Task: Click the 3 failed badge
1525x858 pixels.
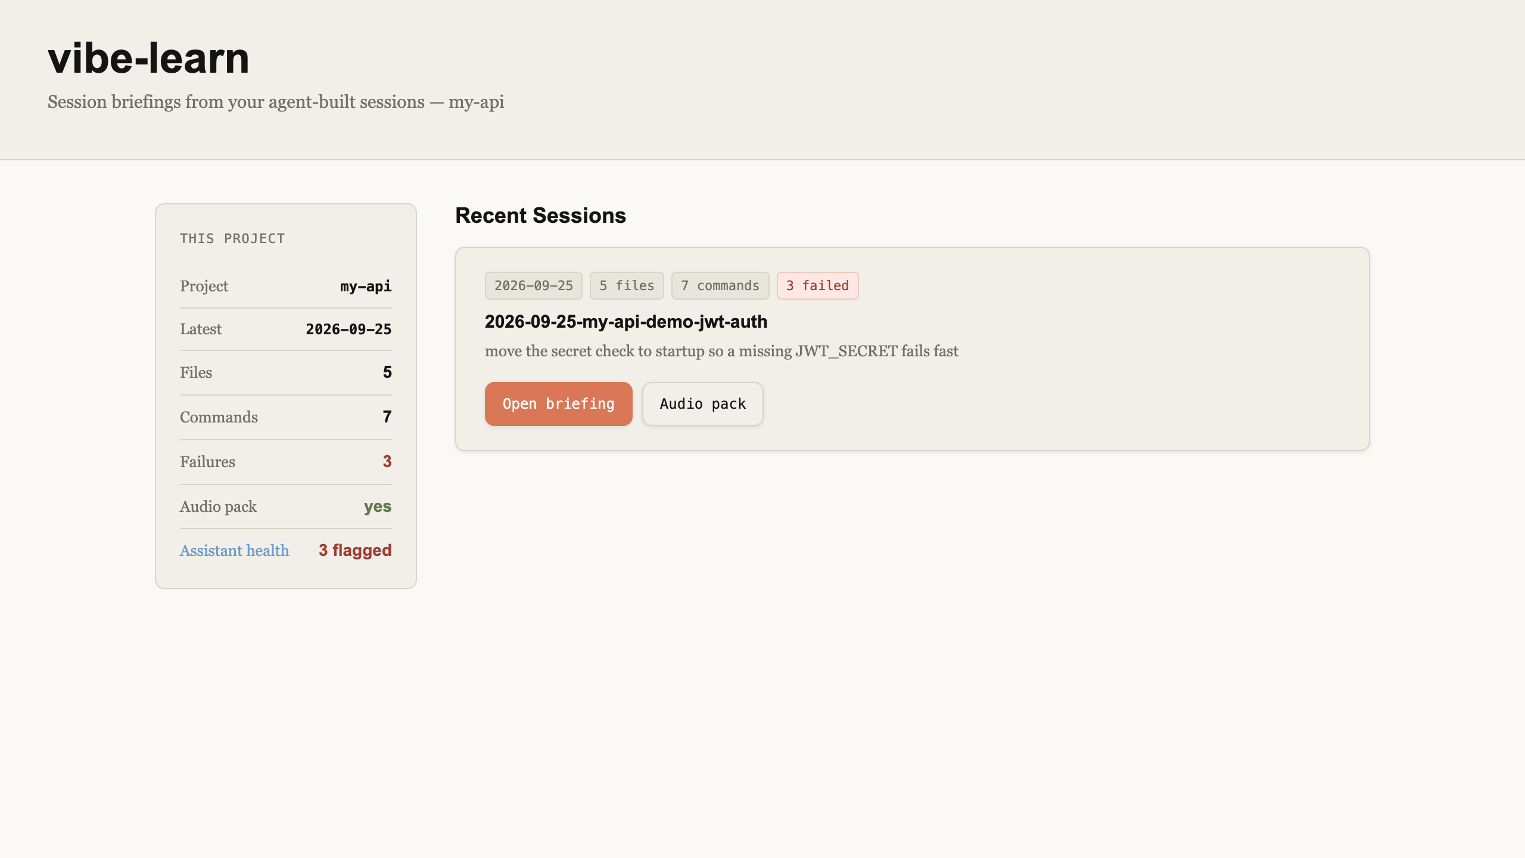Action: point(817,286)
